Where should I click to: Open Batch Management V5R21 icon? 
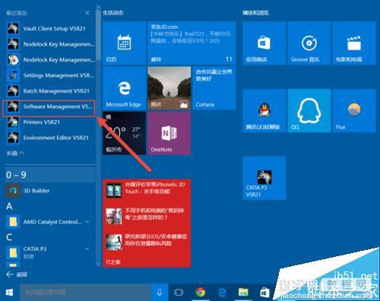[13, 91]
